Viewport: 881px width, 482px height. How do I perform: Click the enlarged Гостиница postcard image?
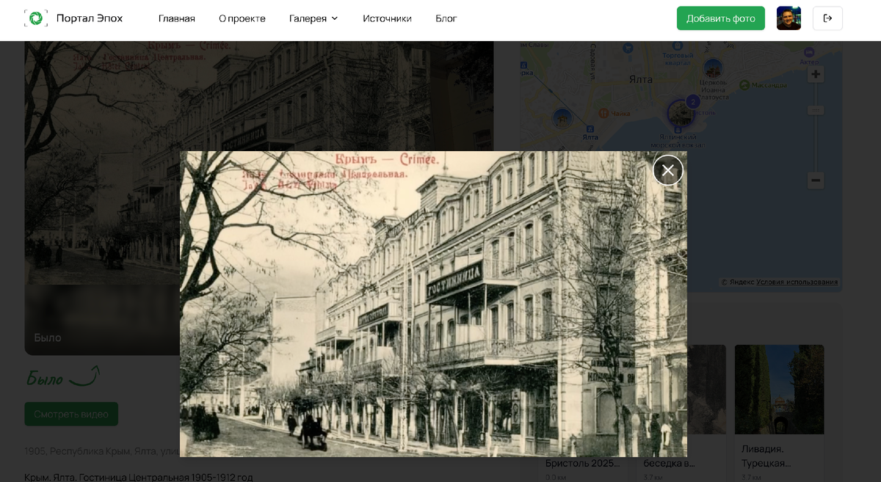pyautogui.click(x=433, y=304)
